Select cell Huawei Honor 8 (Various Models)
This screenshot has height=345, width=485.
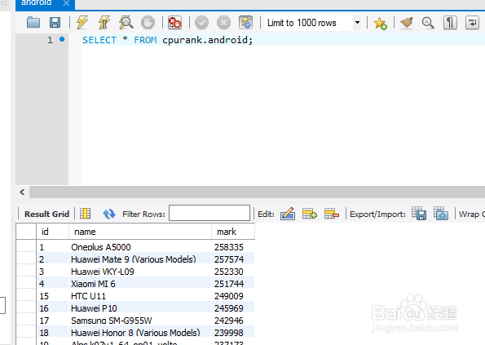click(140, 333)
